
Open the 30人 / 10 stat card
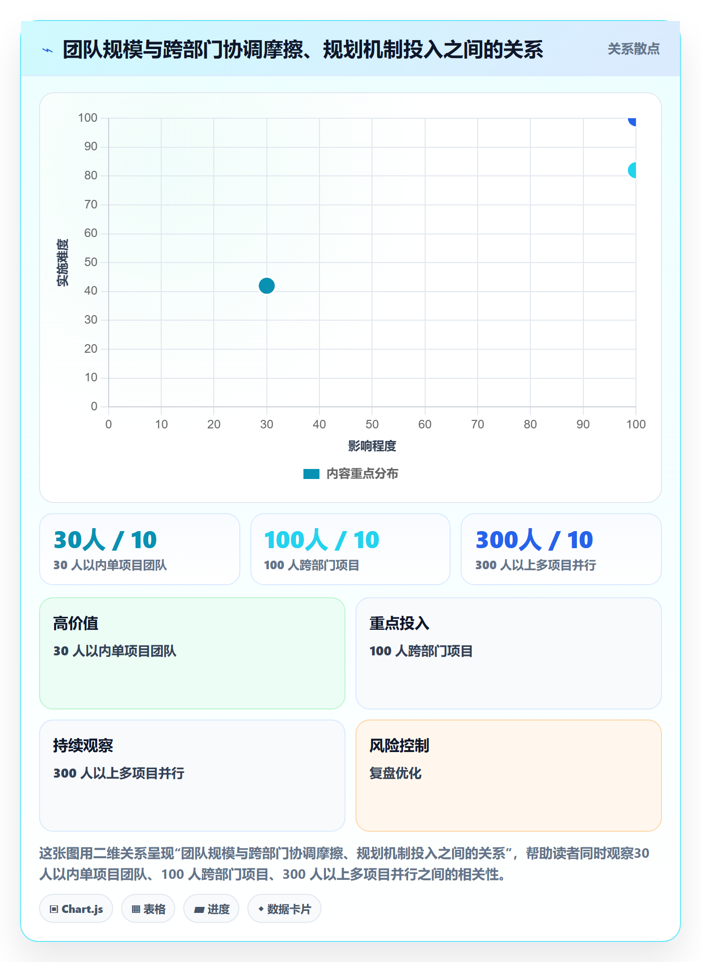pos(140,549)
